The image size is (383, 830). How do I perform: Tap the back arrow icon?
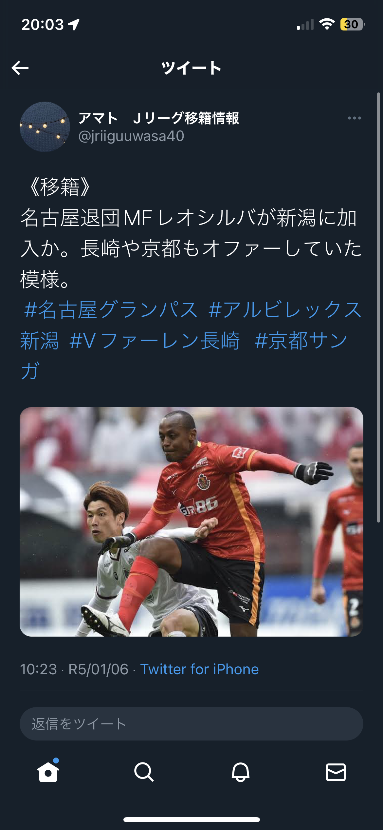[x=20, y=68]
